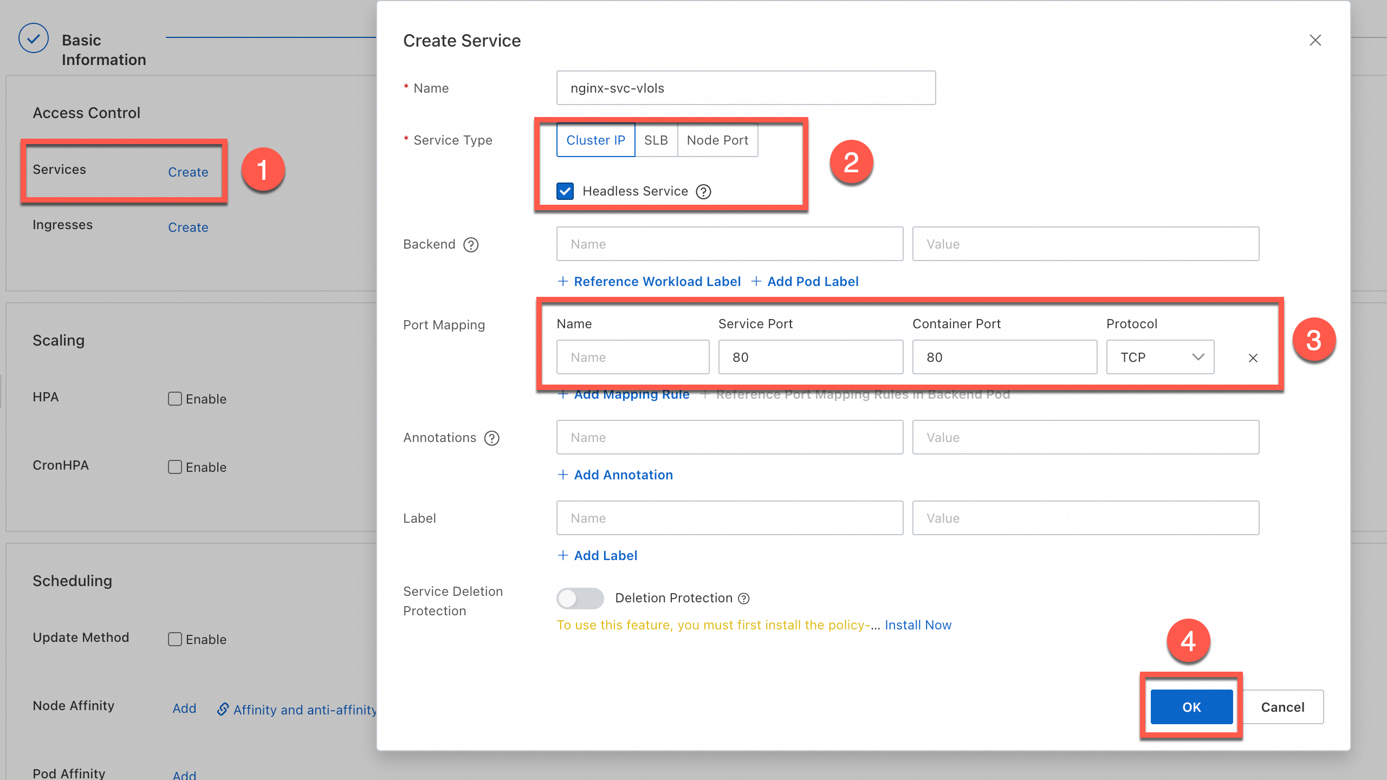Enable the CronHPA checkbox
This screenshot has width=1387, height=780.
(x=174, y=467)
